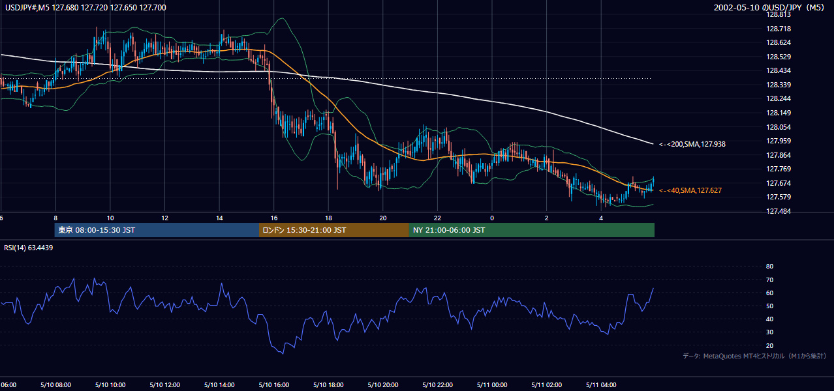Click price axis label 127.579
834x391 pixels.
coord(778,197)
